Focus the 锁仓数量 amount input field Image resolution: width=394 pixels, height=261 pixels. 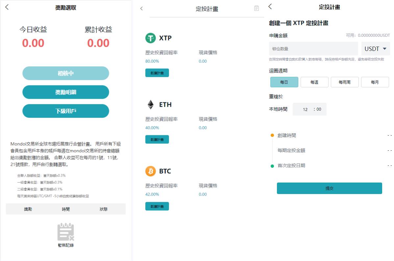314,49
